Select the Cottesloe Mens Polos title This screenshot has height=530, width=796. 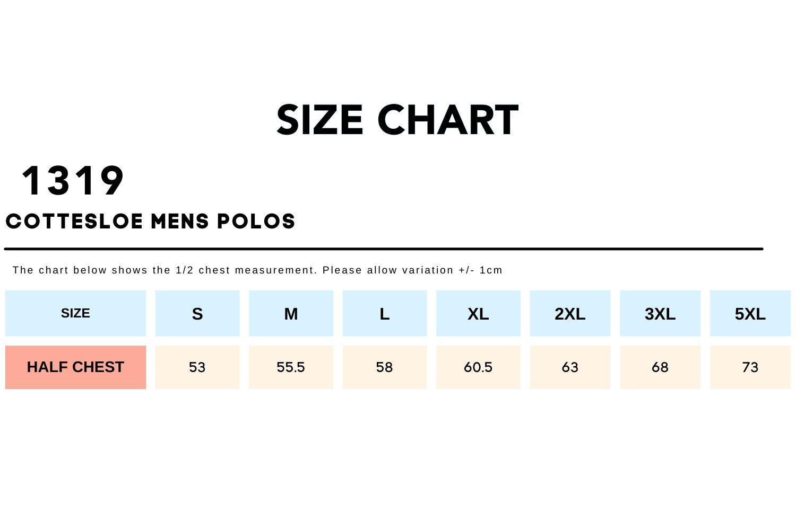point(151,222)
